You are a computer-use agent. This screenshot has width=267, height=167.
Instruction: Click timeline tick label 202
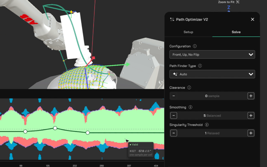75,166
